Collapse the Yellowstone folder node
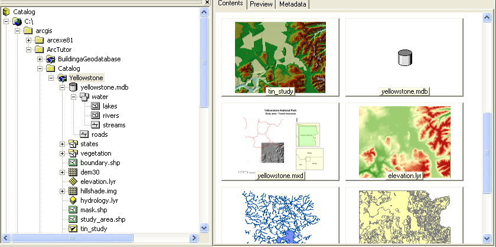Image resolution: width=496 pixels, height=247 pixels. (x=51, y=78)
